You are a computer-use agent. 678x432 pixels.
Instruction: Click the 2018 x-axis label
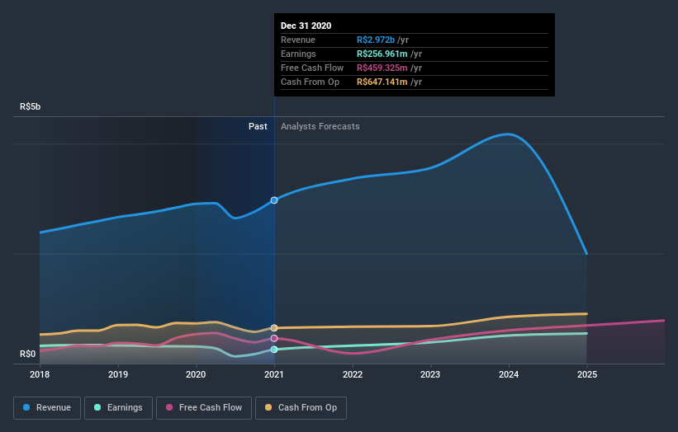40,374
